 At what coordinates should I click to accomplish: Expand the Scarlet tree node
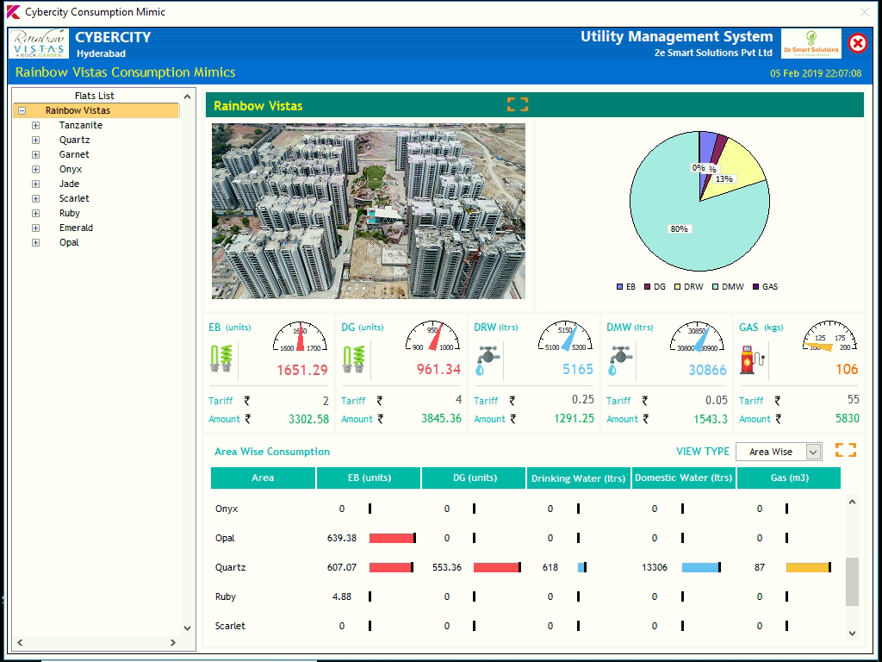tap(35, 199)
